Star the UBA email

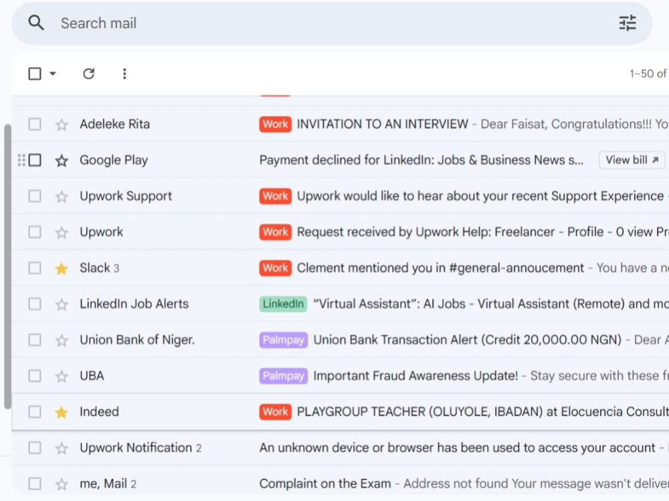point(62,376)
